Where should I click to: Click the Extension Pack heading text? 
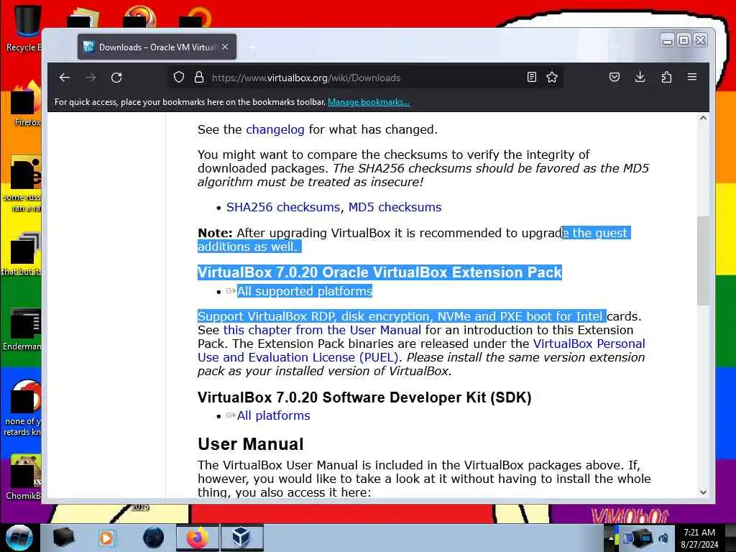(x=379, y=272)
